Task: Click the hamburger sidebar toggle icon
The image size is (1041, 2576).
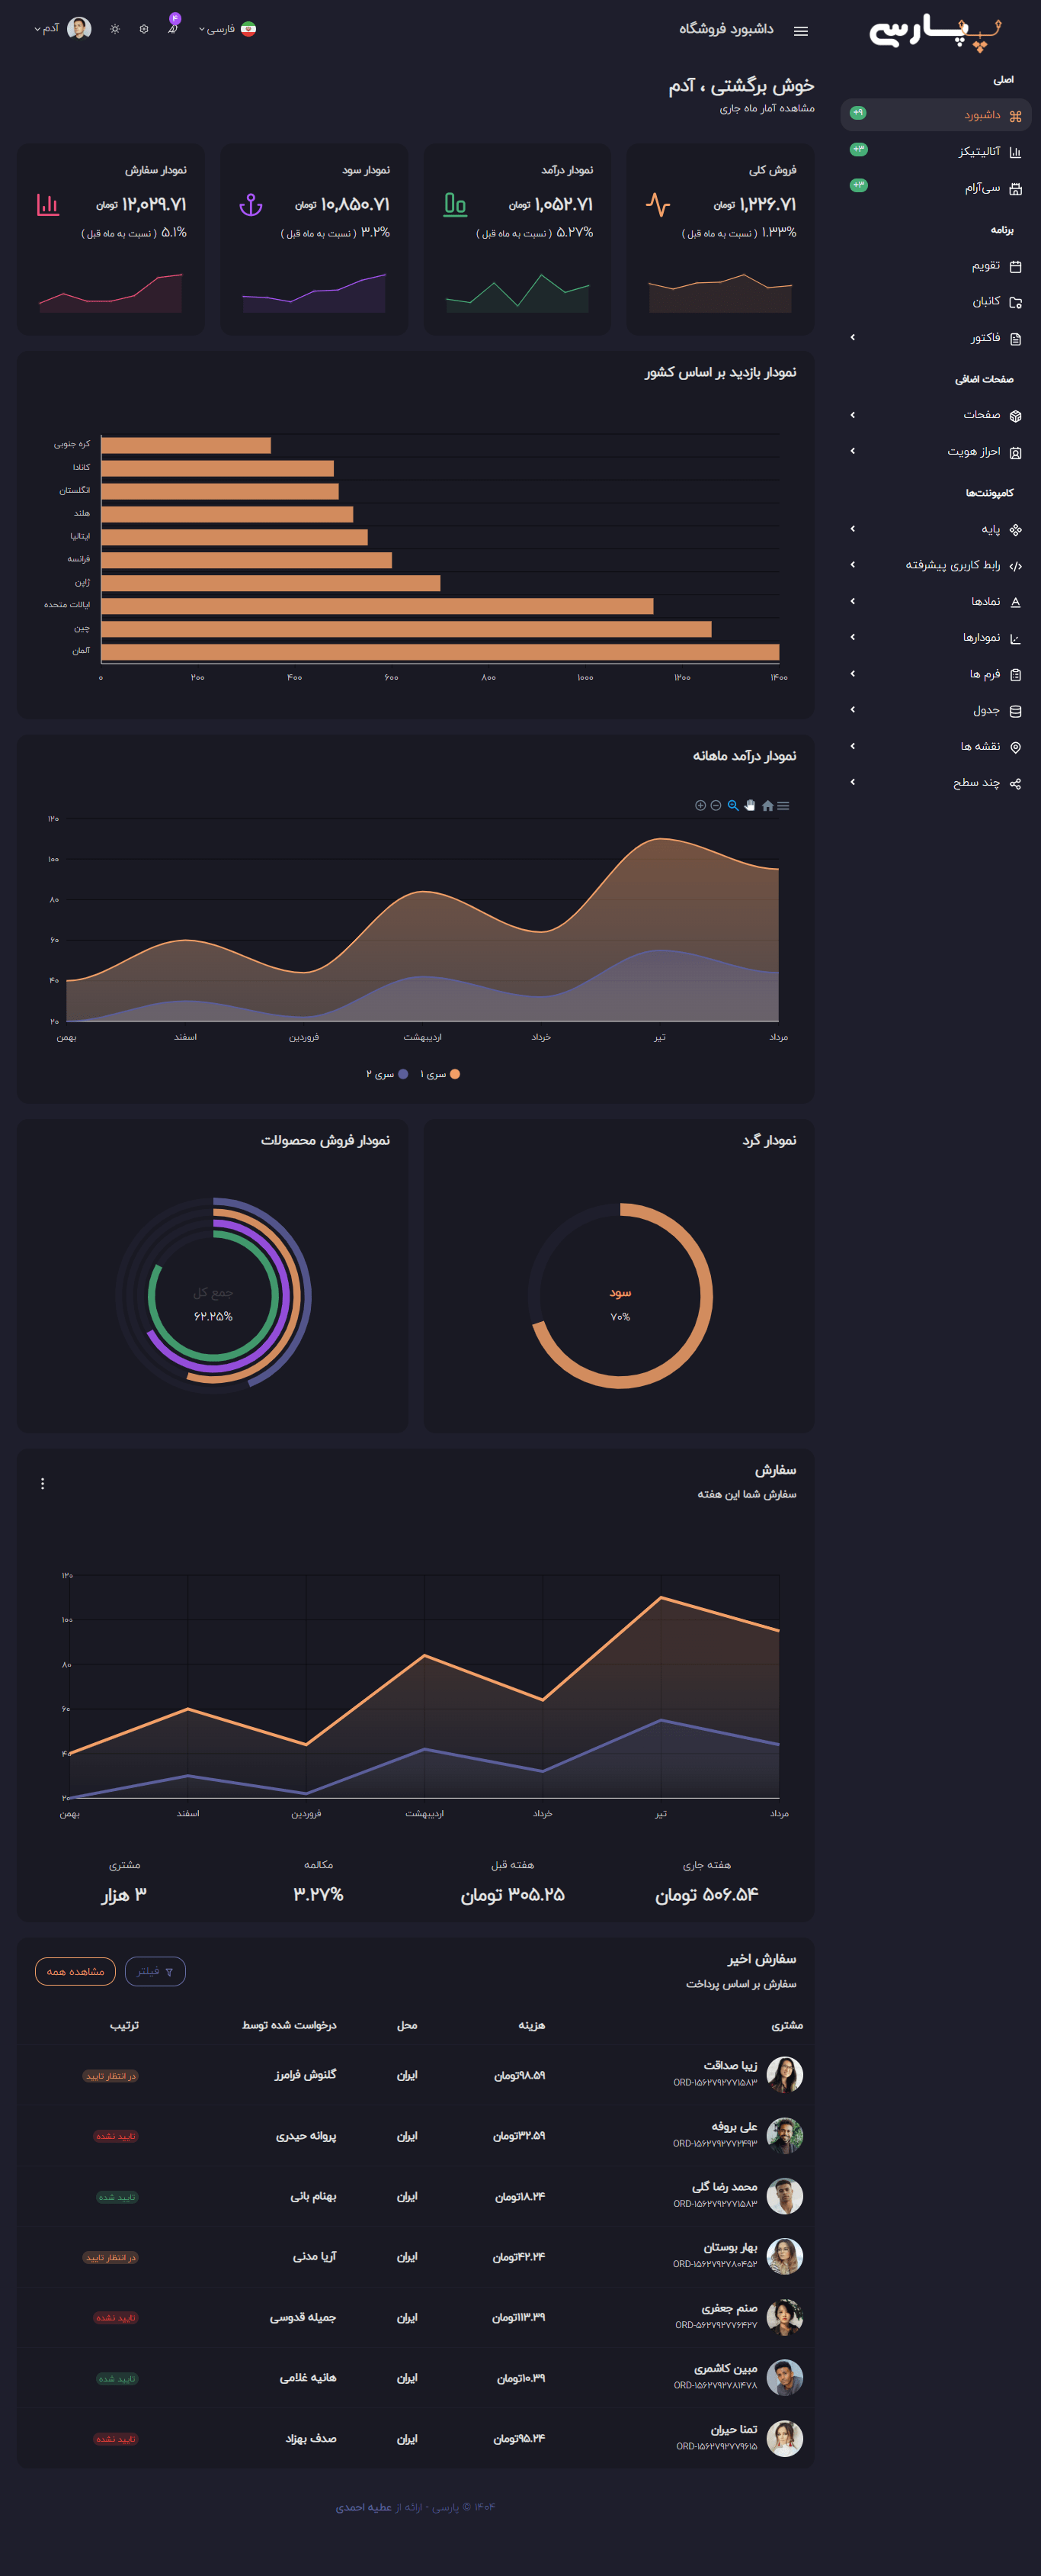Action: pyautogui.click(x=800, y=31)
